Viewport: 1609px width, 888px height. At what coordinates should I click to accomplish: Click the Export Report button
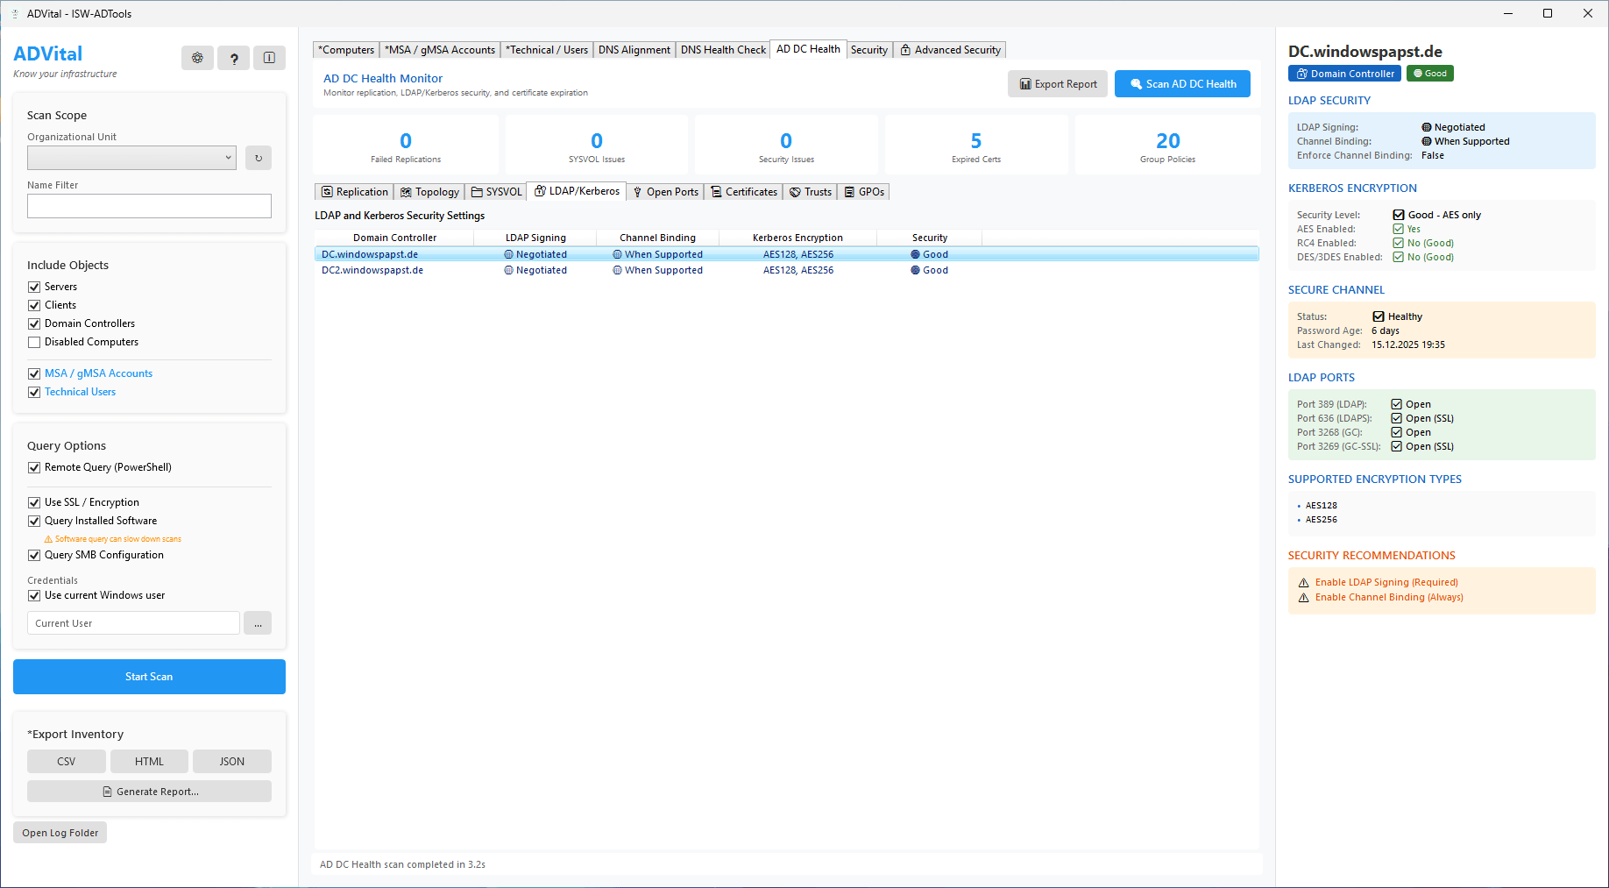click(x=1058, y=84)
